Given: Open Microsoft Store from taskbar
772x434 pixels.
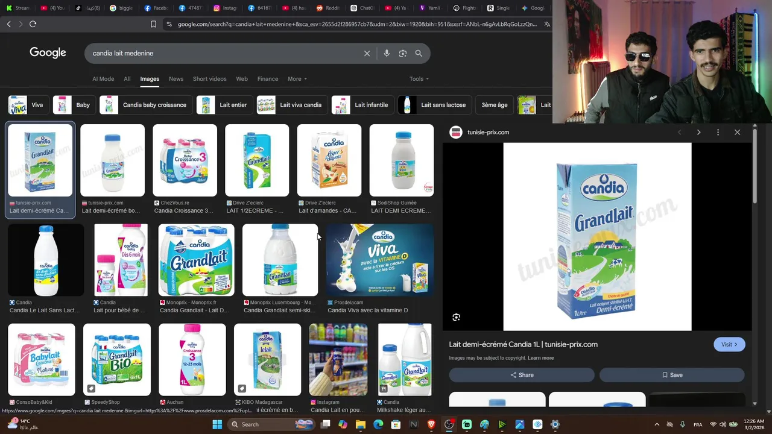Looking at the screenshot, I should 396,424.
